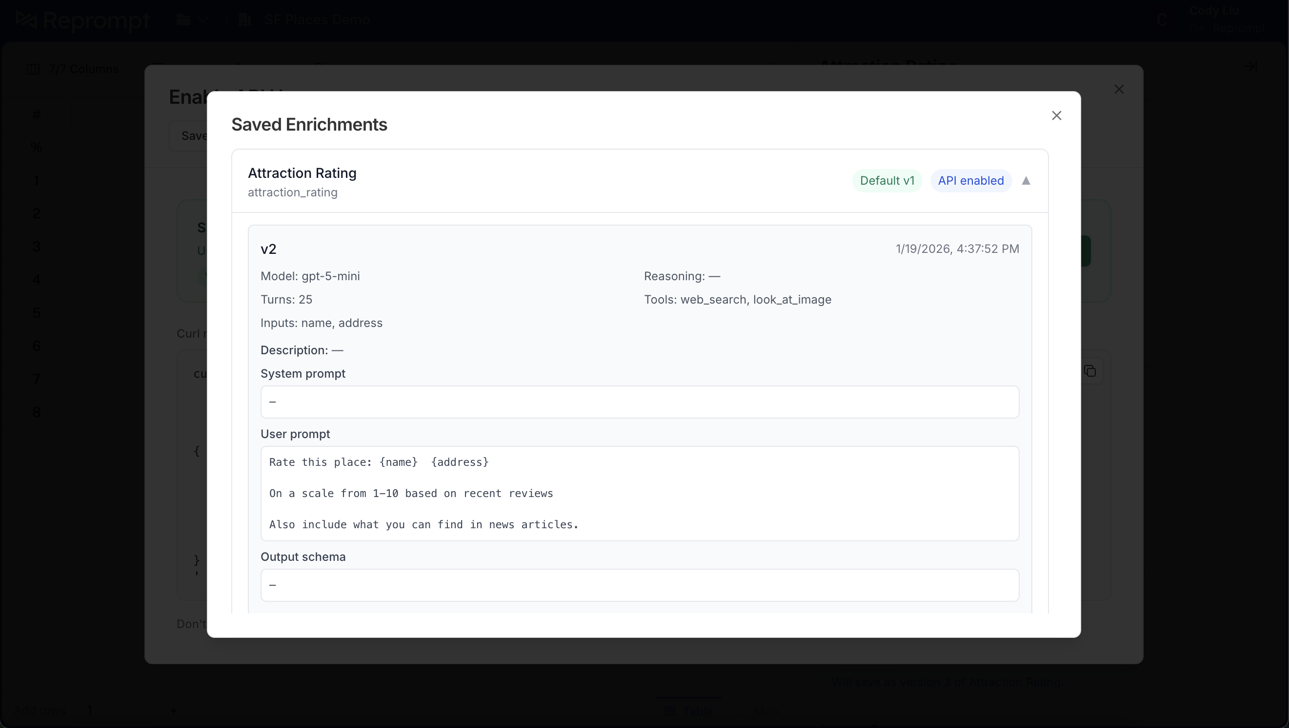Click the Output schema box
The image size is (1289, 728).
pyautogui.click(x=639, y=585)
